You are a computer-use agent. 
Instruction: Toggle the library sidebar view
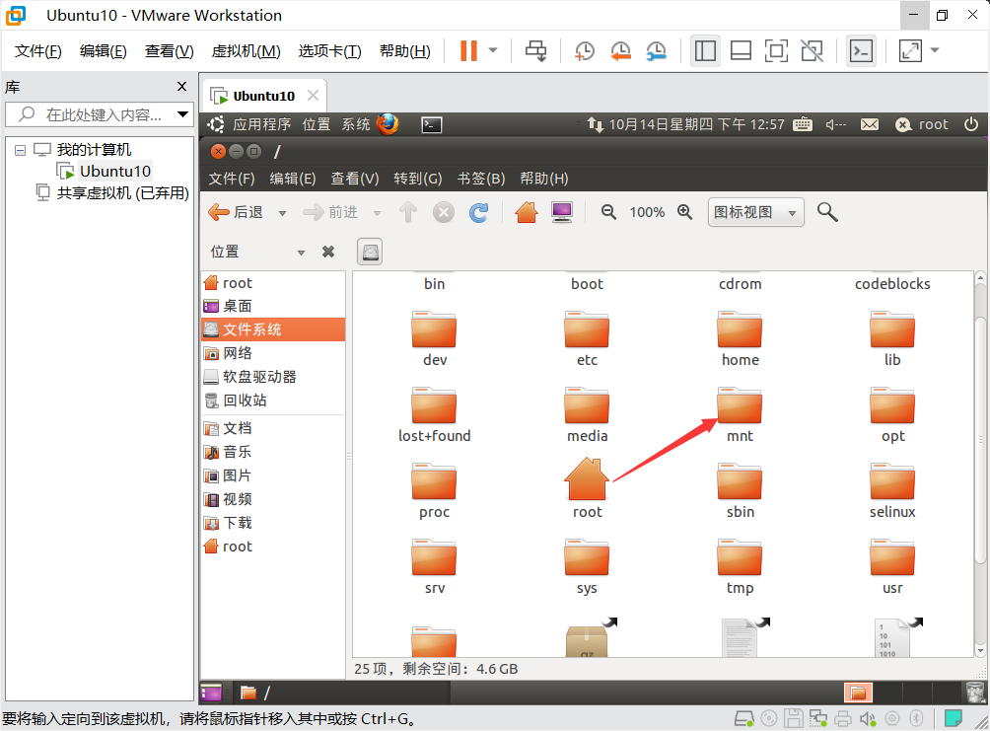click(705, 50)
